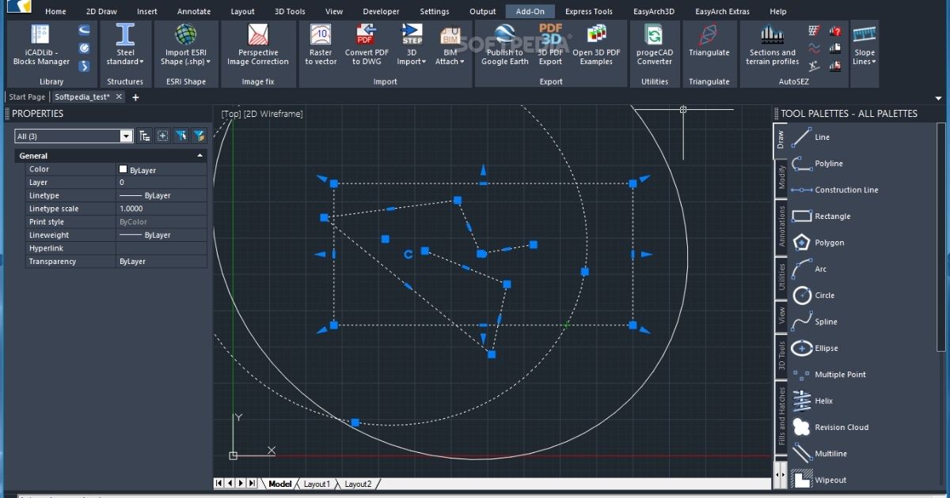Open Sections and terrain profiles
Image resolution: width=950 pixels, height=498 pixels.
pos(772,46)
